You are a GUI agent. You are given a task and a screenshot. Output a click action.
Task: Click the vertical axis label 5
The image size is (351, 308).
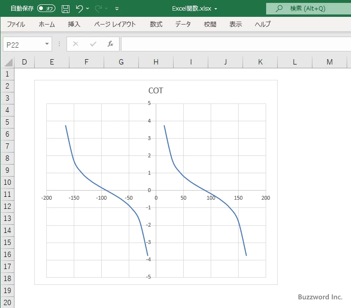[149, 103]
